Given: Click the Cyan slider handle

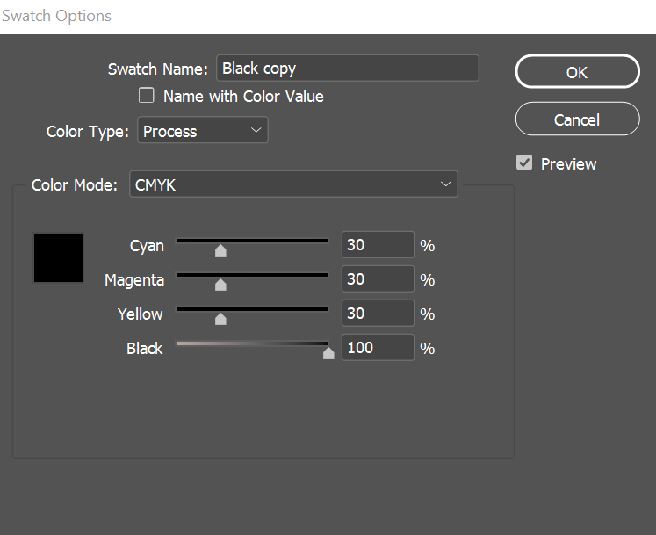Looking at the screenshot, I should coord(220,250).
